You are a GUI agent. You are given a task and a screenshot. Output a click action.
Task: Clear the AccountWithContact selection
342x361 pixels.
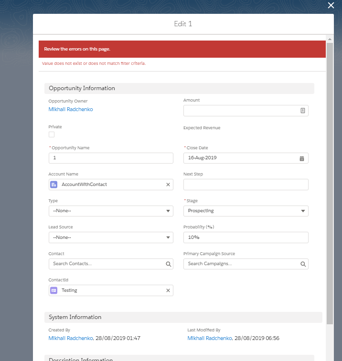tap(168, 185)
